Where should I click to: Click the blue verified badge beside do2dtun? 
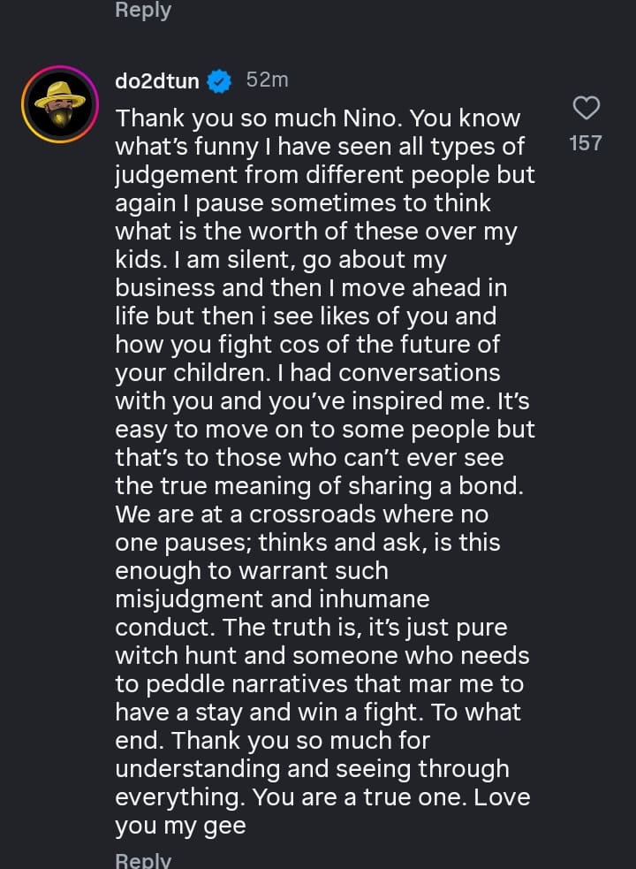pyautogui.click(x=220, y=81)
